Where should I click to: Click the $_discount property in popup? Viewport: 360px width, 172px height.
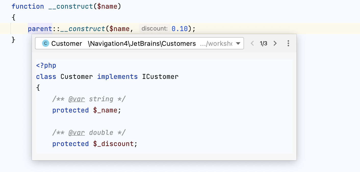[113, 144]
